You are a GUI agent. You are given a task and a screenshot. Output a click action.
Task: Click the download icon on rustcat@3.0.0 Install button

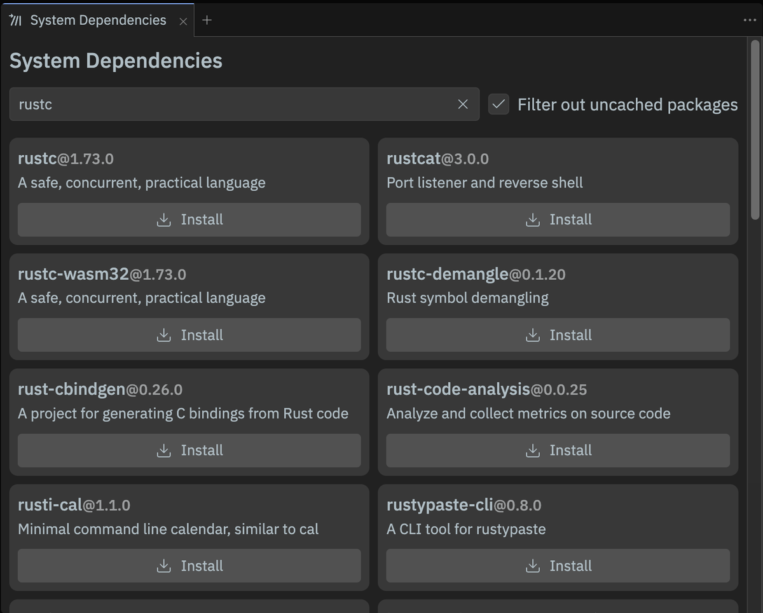533,219
